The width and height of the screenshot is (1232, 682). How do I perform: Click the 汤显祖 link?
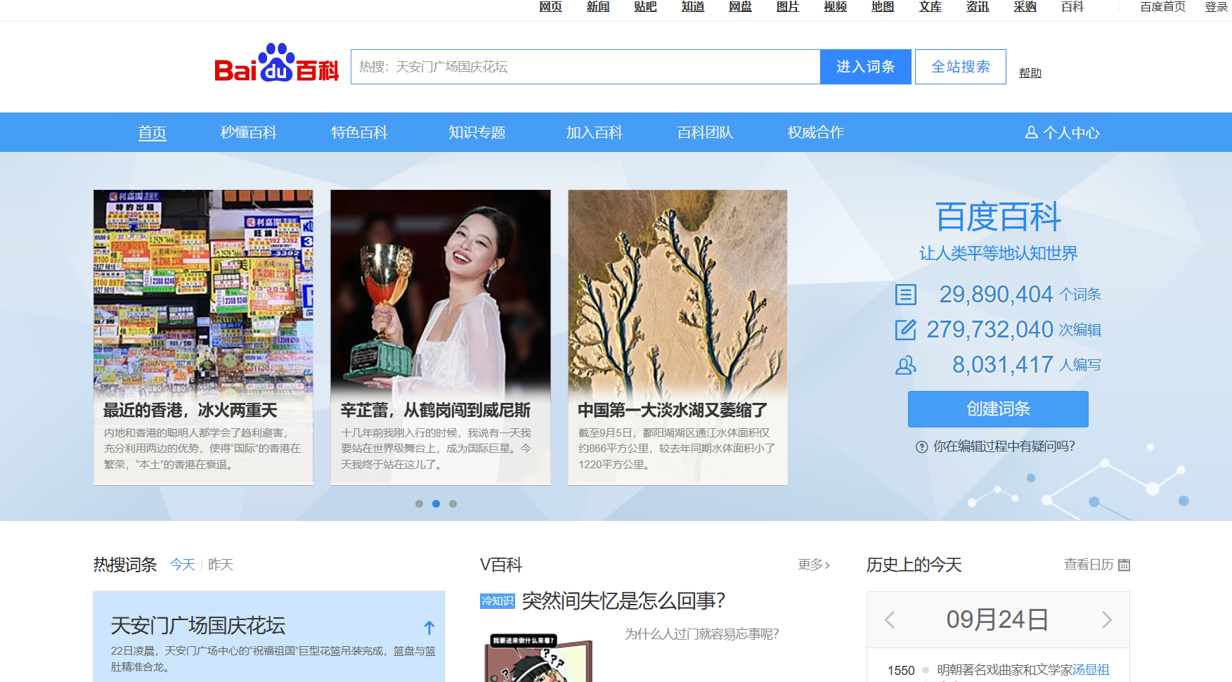click(1091, 670)
